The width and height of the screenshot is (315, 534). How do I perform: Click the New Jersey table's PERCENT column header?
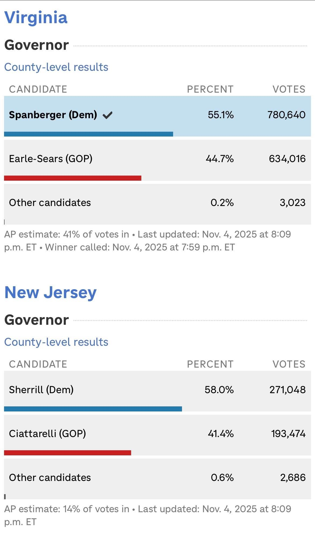[x=210, y=364]
